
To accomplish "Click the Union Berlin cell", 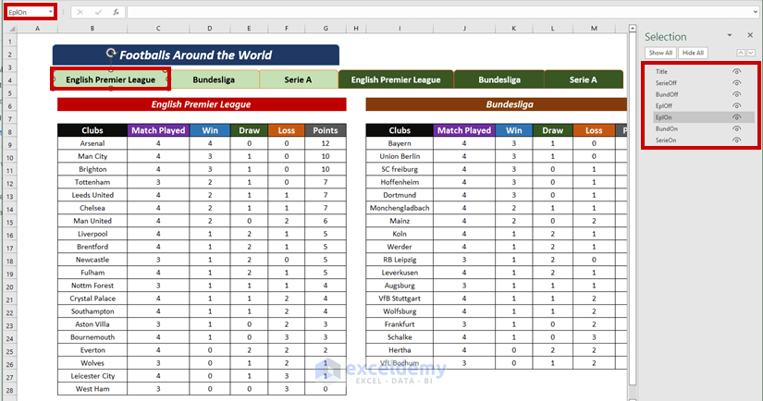I will [400, 156].
